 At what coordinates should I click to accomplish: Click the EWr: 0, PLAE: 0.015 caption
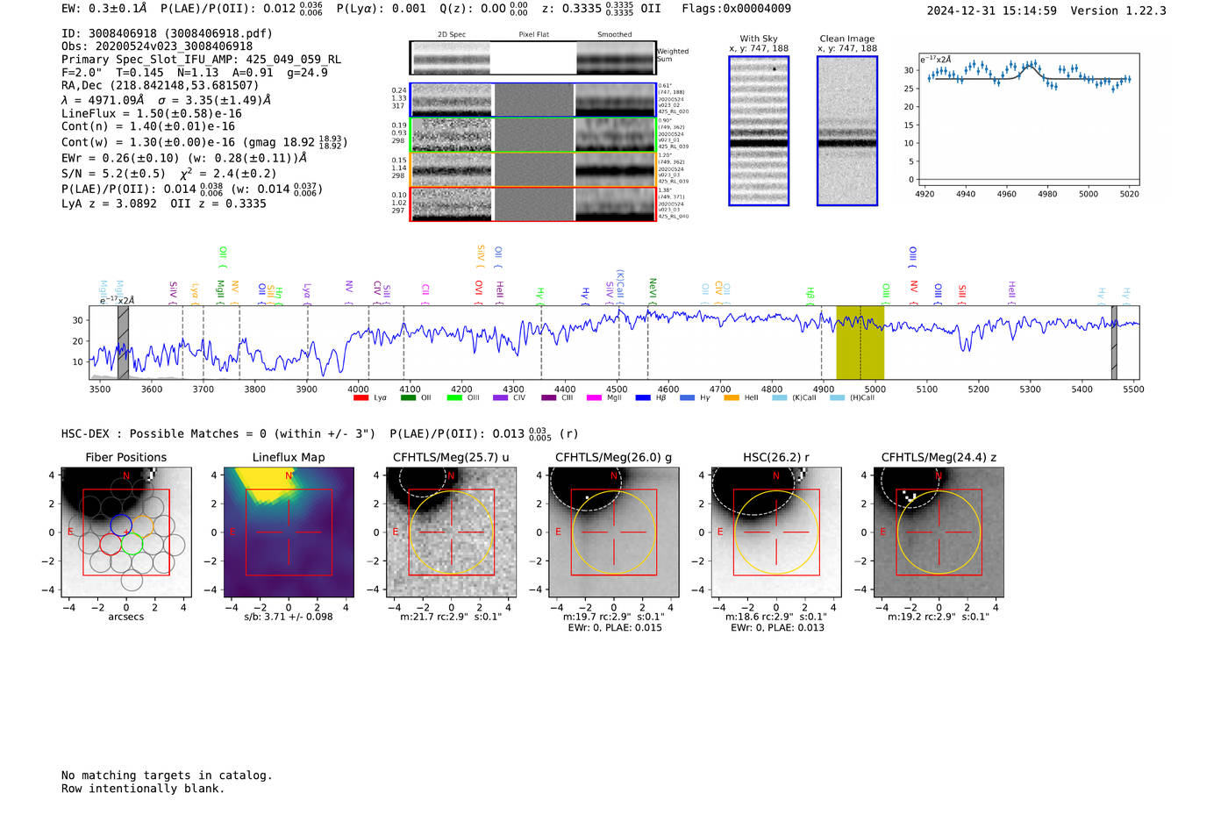(x=615, y=628)
